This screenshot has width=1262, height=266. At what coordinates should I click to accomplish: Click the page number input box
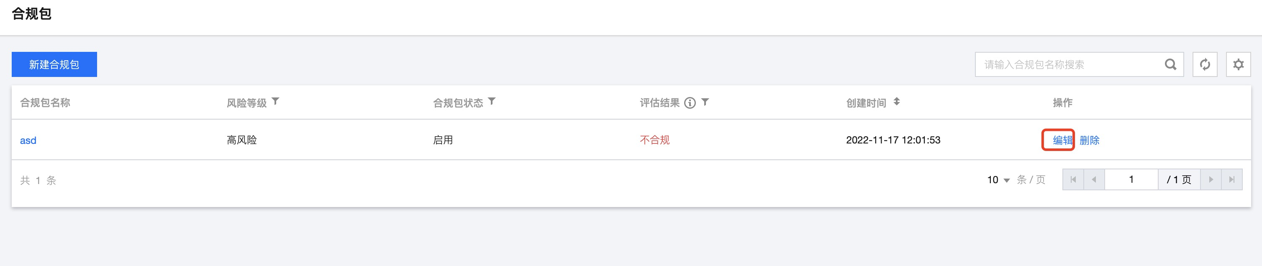(x=1131, y=180)
